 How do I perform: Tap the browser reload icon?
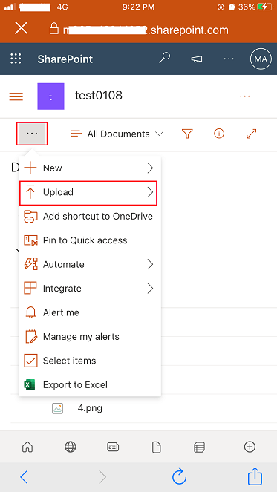[x=179, y=476]
